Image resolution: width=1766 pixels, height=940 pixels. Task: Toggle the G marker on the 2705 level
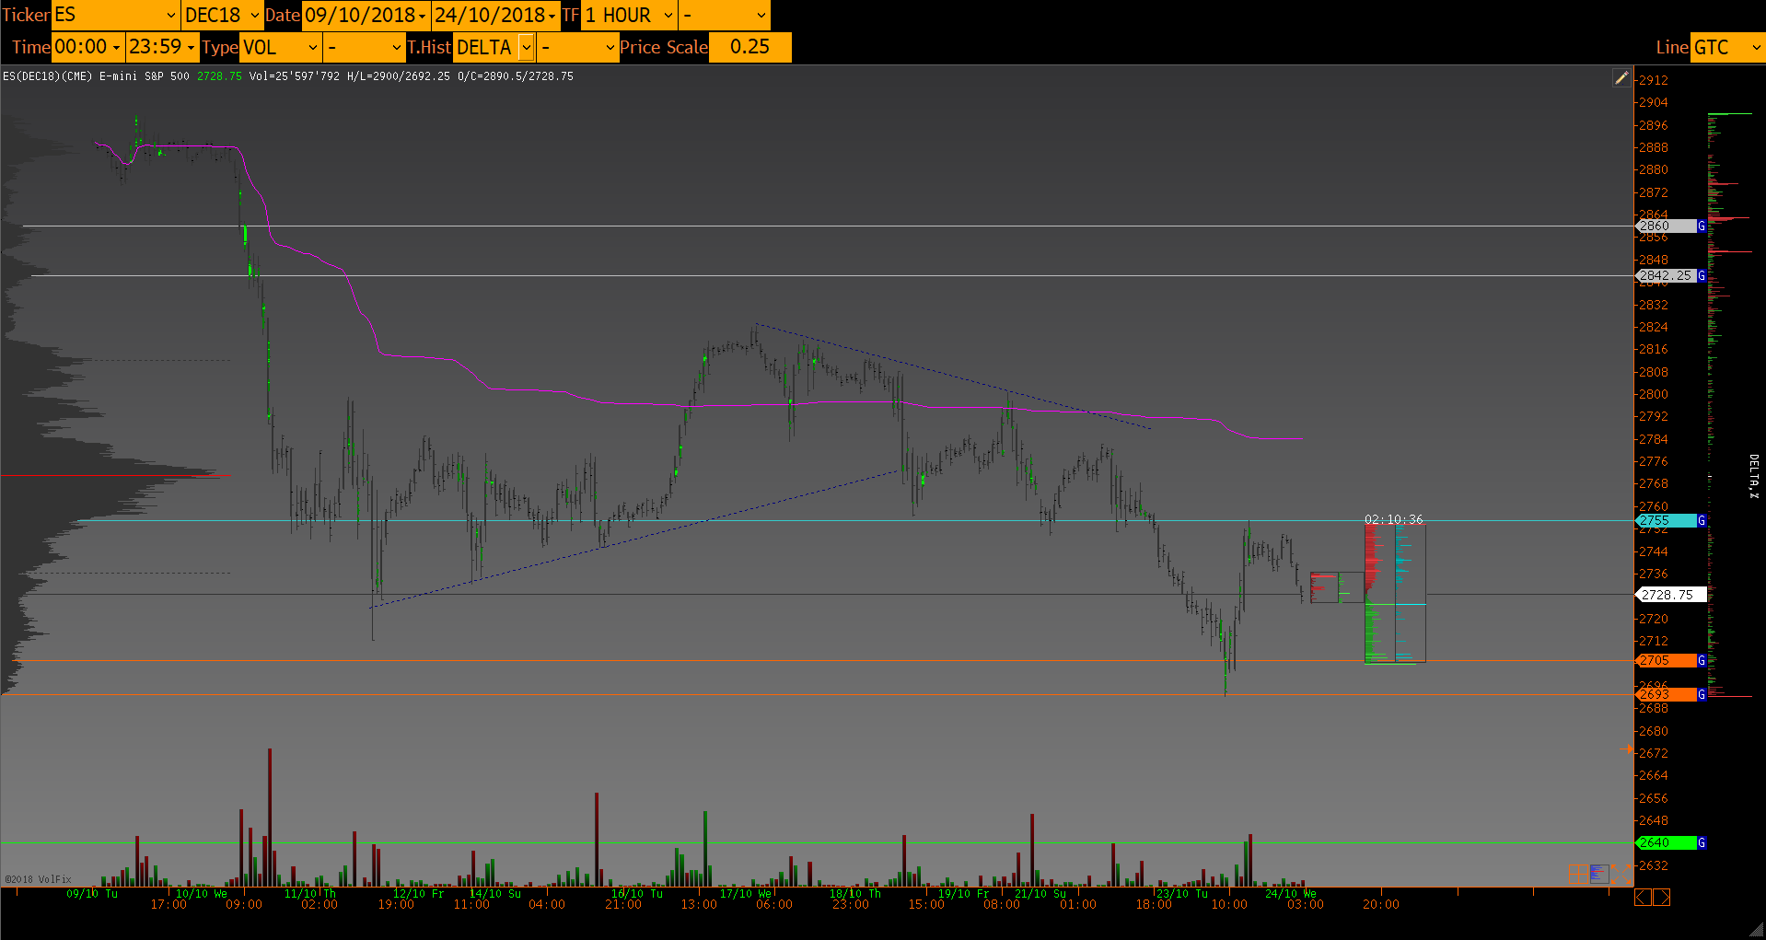coord(1702,660)
